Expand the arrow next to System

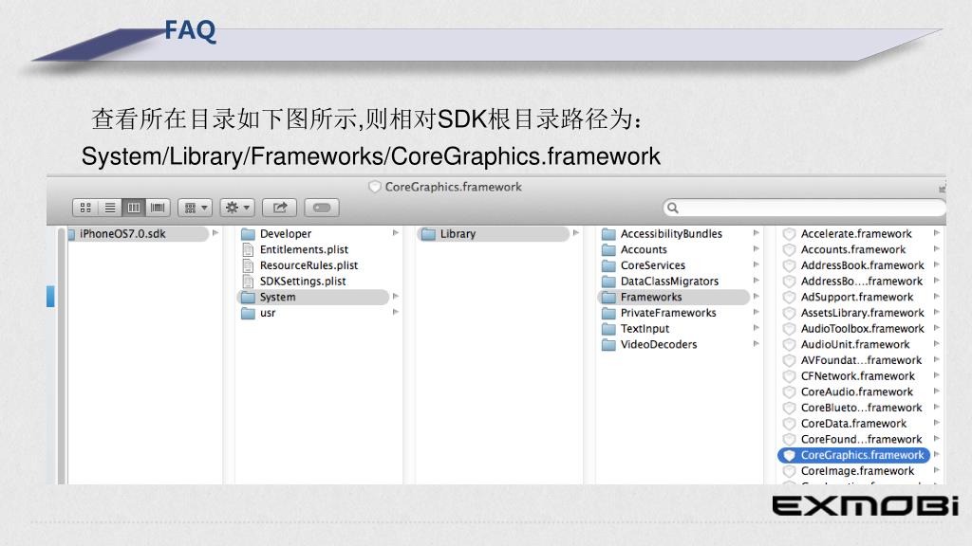396,296
